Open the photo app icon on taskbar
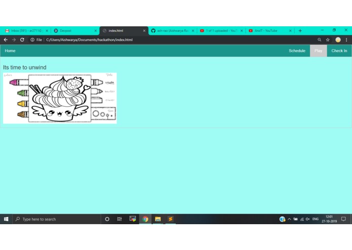Image resolution: width=352 pixels, height=250 pixels. click(x=133, y=219)
